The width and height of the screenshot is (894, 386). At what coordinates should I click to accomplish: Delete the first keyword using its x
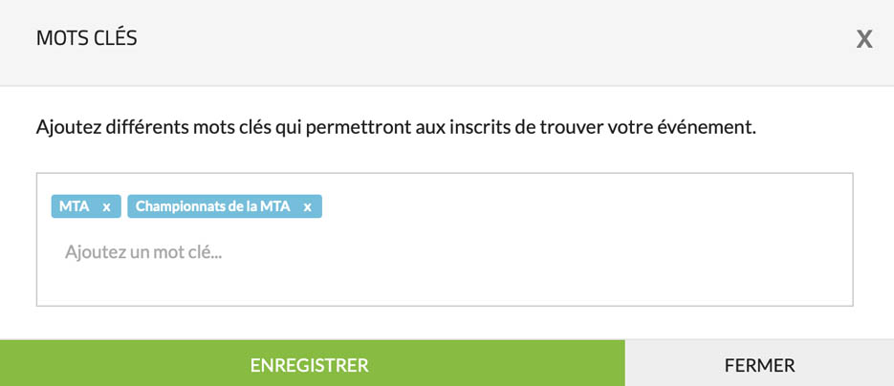pyautogui.click(x=107, y=206)
